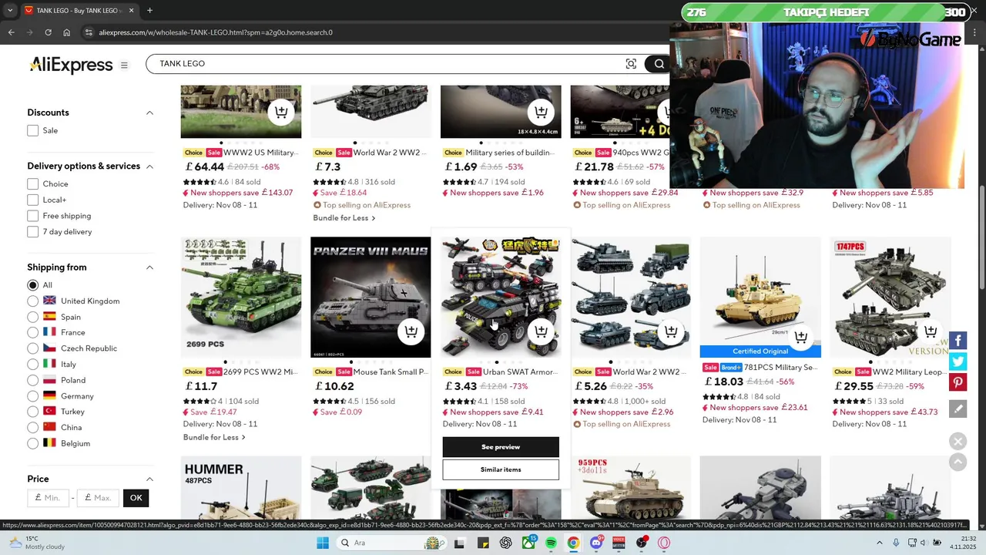
Task: Open a new browser tab
Action: (x=149, y=10)
